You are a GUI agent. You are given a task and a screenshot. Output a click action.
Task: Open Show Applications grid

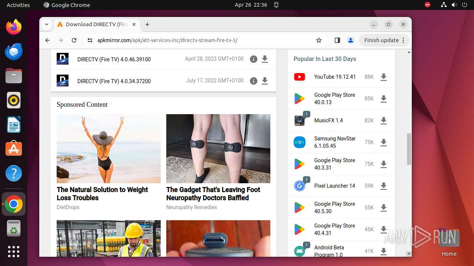(14, 251)
